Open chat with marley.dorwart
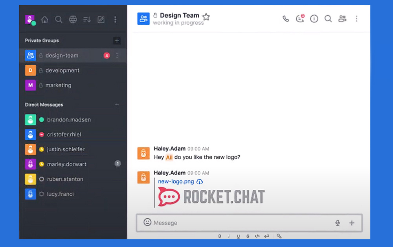The height and width of the screenshot is (247, 393). coord(73,164)
